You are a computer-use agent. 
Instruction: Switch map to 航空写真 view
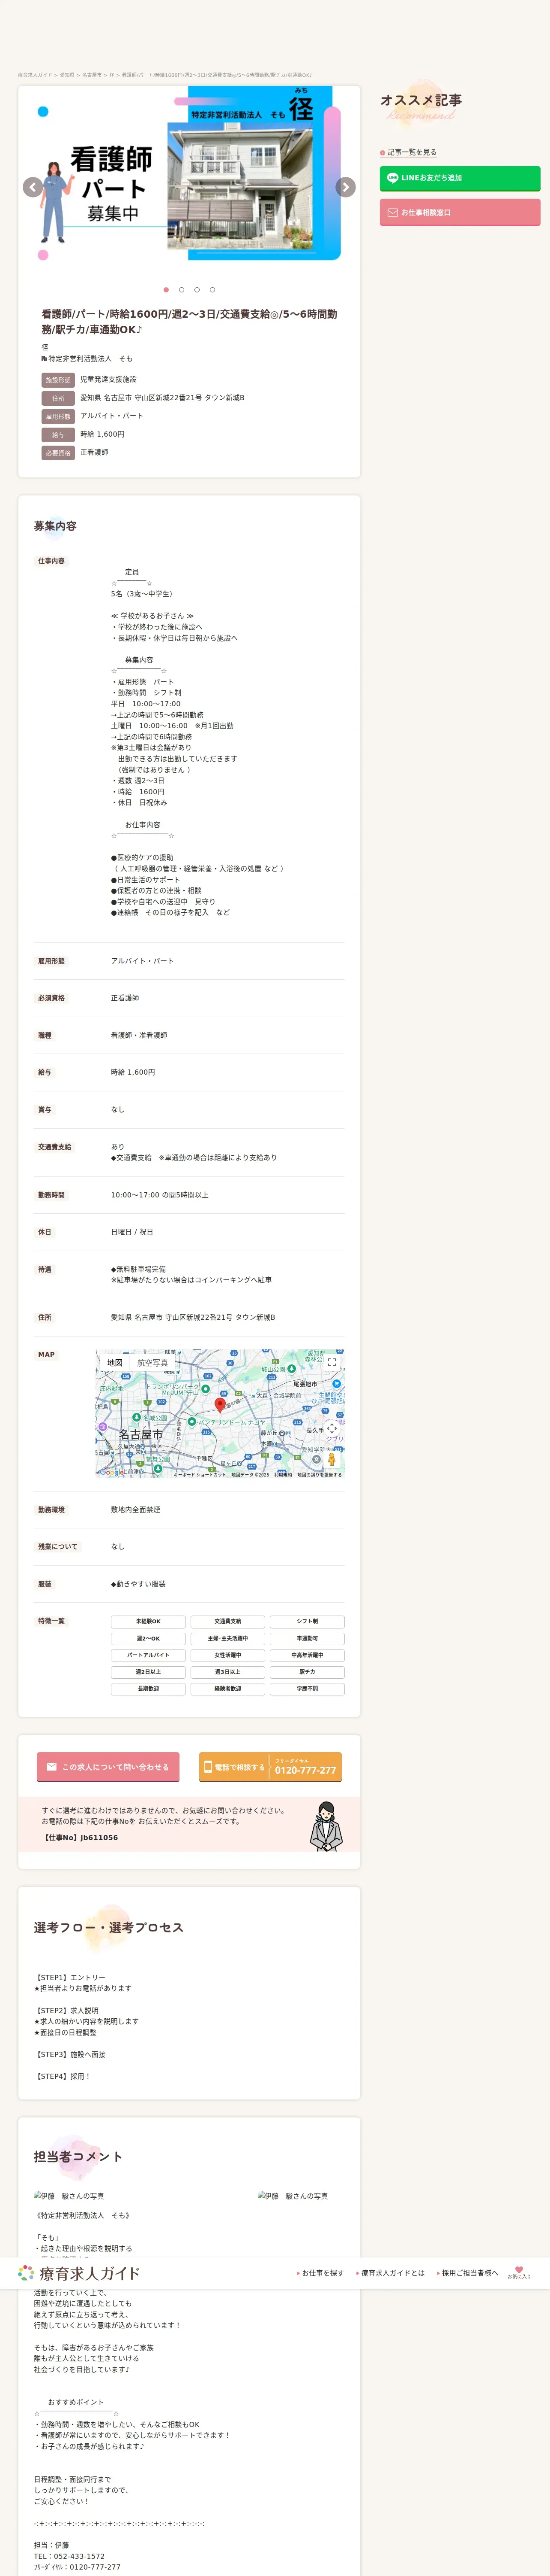tap(153, 1363)
